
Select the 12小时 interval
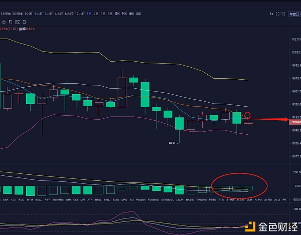[x=80, y=14]
